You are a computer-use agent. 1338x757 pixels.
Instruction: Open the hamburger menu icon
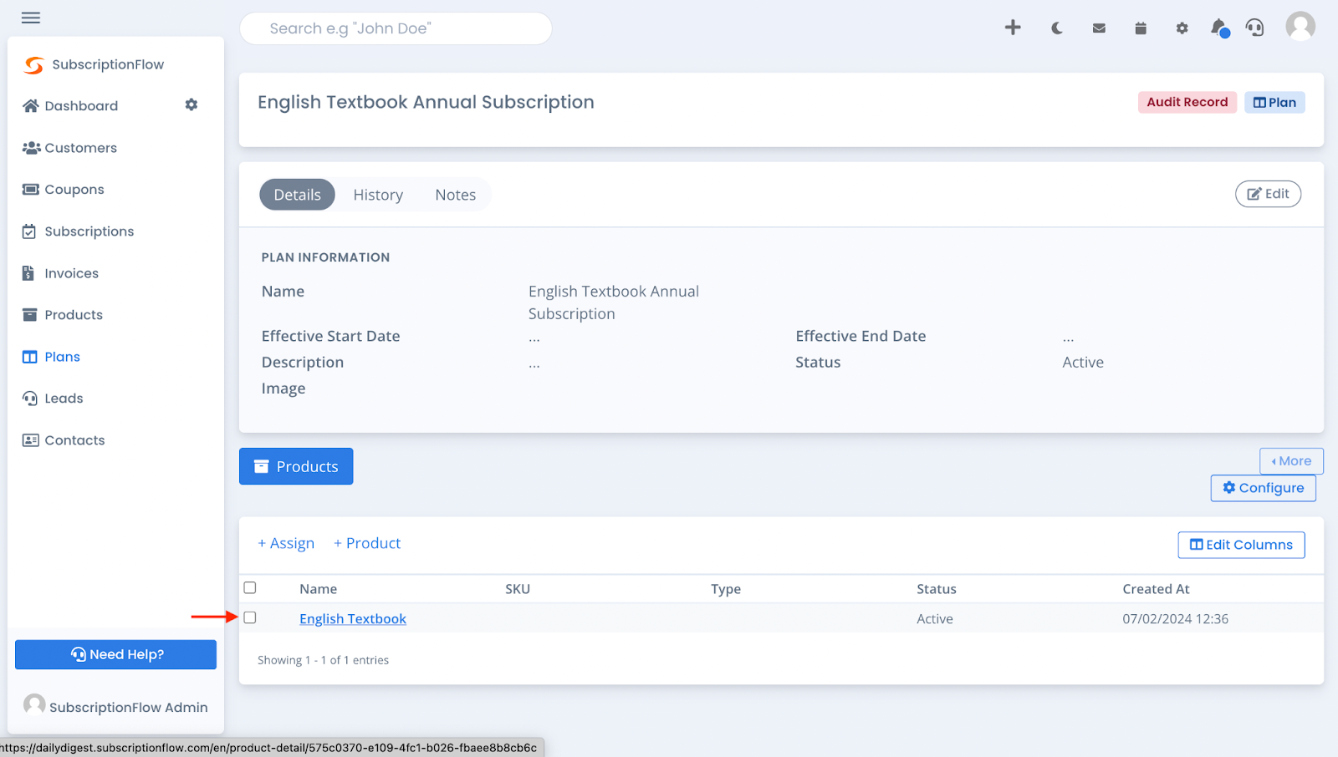pos(31,18)
